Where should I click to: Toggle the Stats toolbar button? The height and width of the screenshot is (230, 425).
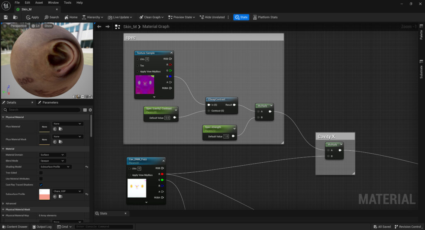point(241,17)
